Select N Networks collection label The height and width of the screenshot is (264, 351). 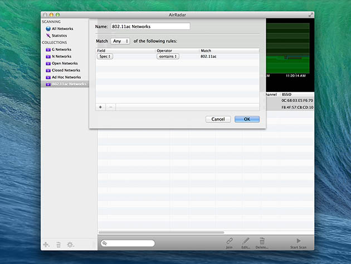(x=61, y=56)
